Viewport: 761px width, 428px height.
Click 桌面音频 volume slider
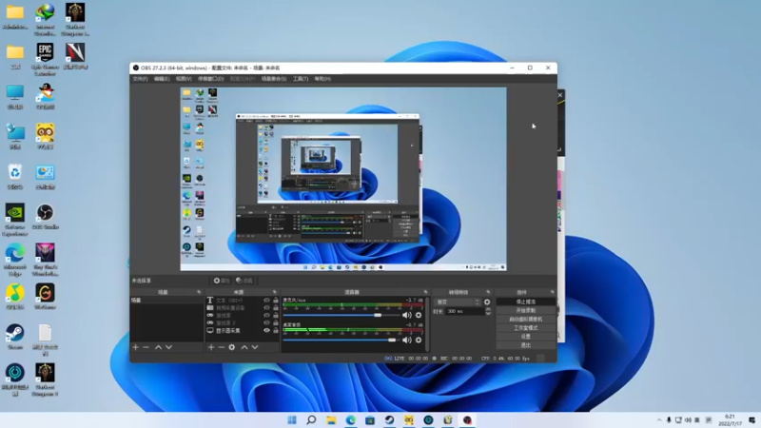click(341, 340)
